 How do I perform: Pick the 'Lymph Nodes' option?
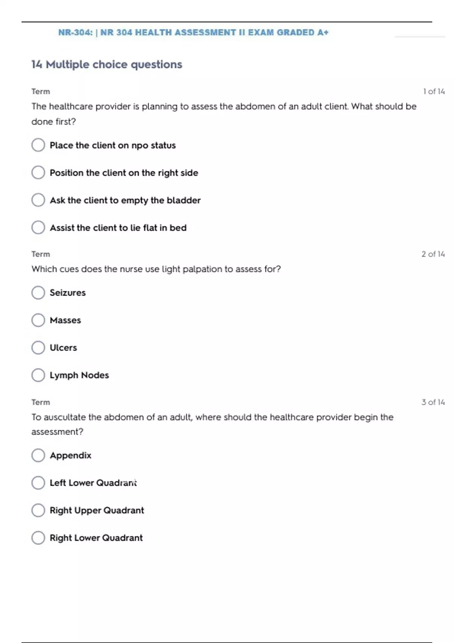point(38,375)
